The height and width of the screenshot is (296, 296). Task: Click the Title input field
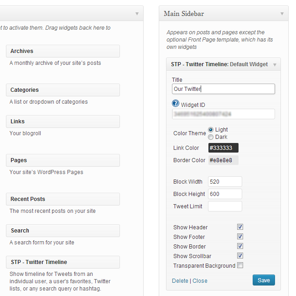tap(223, 89)
